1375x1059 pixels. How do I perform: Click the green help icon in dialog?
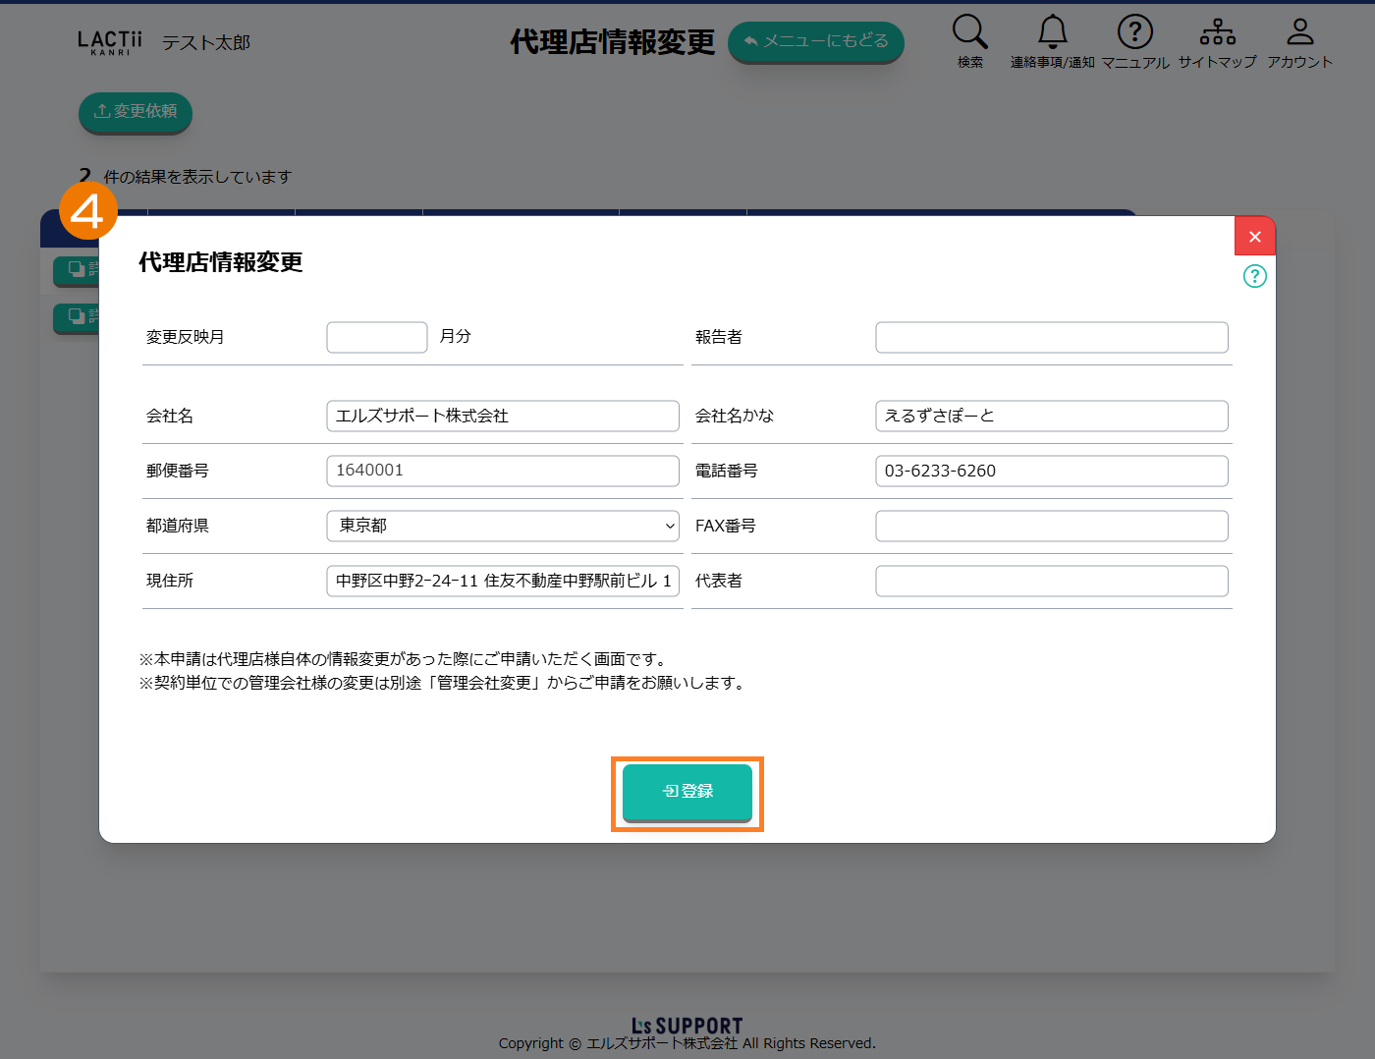click(1254, 276)
